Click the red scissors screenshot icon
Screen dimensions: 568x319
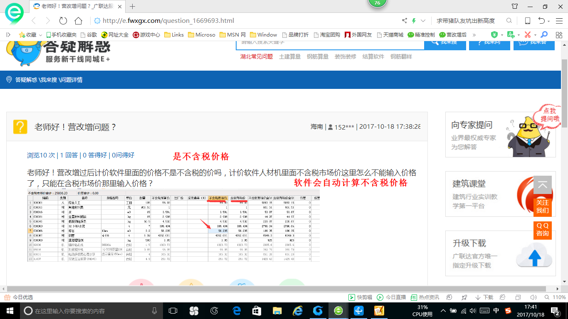(528, 35)
